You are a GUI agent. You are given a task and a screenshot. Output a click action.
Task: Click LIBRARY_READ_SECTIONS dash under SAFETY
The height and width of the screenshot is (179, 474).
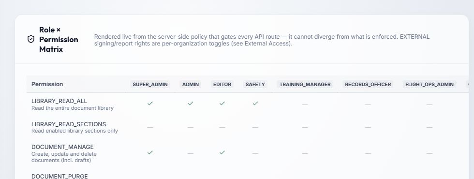pos(255,127)
